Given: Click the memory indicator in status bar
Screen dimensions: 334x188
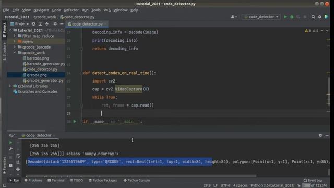Looking at the screenshot, I should pos(315,185).
